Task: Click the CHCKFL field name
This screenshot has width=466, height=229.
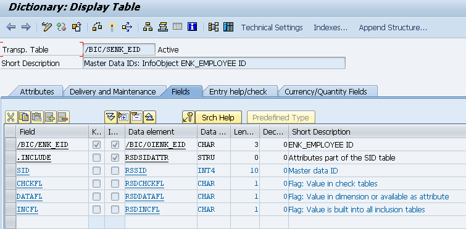Action: 30,183
